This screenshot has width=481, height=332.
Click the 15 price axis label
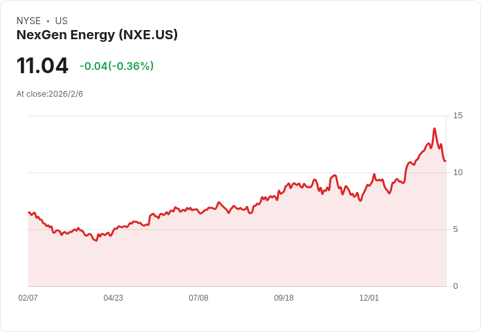click(x=457, y=116)
